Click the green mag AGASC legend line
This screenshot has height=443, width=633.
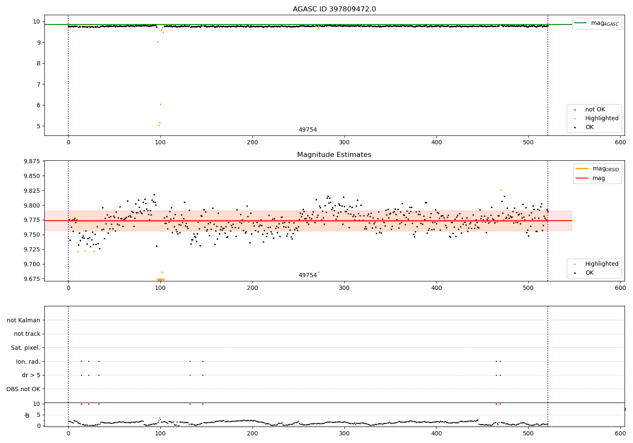pos(581,23)
